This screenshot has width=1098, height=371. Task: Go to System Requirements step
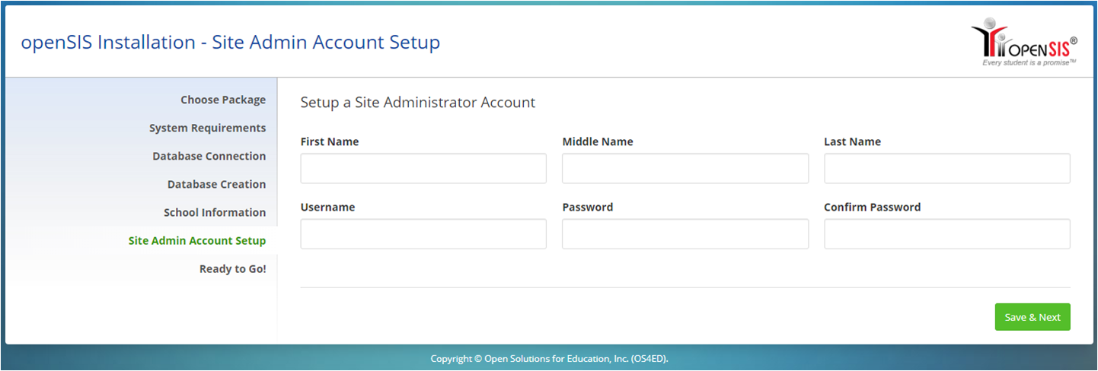point(208,128)
